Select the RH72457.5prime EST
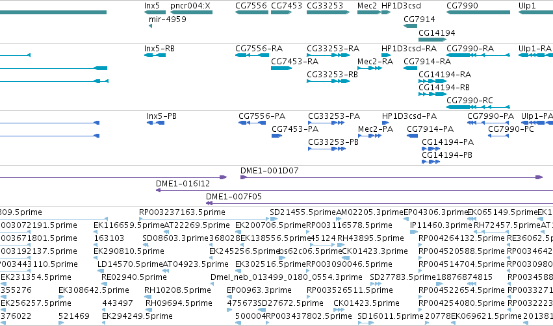 pos(491,232)
